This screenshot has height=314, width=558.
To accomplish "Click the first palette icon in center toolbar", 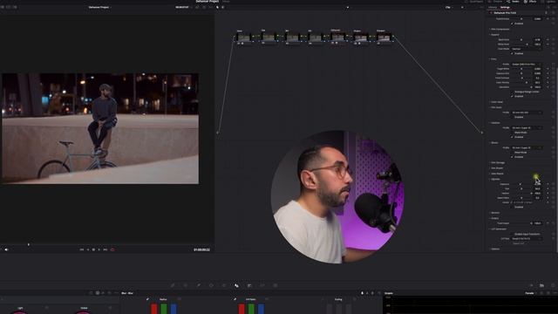I will point(173,285).
